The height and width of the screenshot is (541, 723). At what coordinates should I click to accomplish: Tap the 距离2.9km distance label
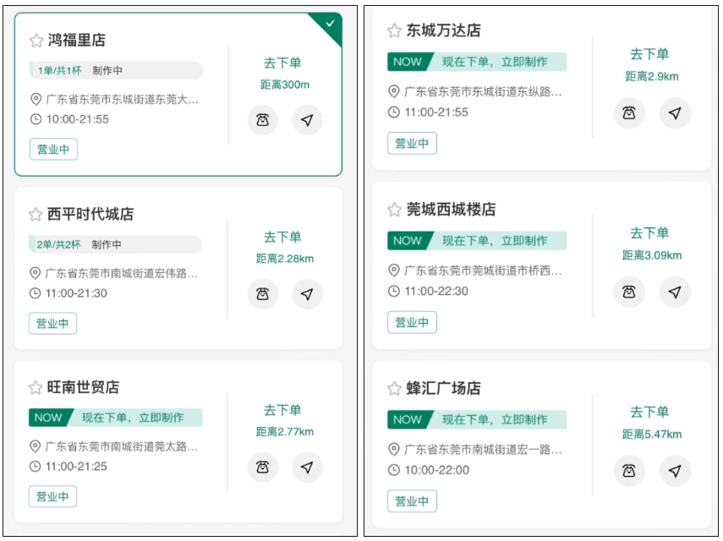point(652,76)
